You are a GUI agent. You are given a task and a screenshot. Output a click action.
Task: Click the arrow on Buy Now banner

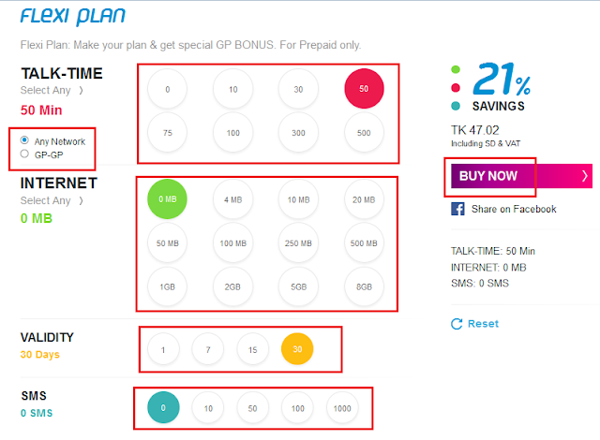coord(584,176)
